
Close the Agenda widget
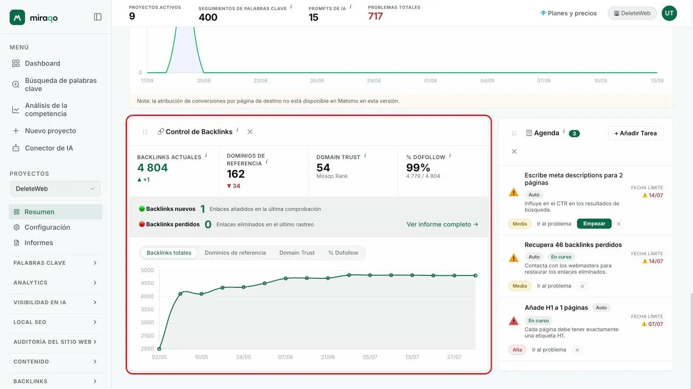[x=514, y=152]
